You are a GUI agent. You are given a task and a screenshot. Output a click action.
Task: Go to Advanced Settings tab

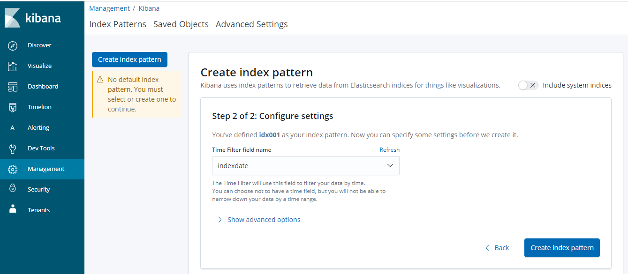pos(252,24)
